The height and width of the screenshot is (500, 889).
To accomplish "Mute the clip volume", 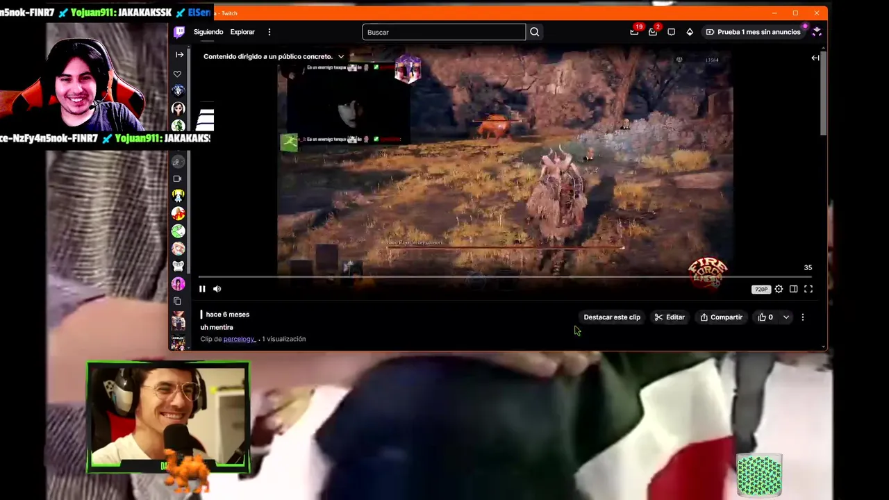I will point(217,289).
